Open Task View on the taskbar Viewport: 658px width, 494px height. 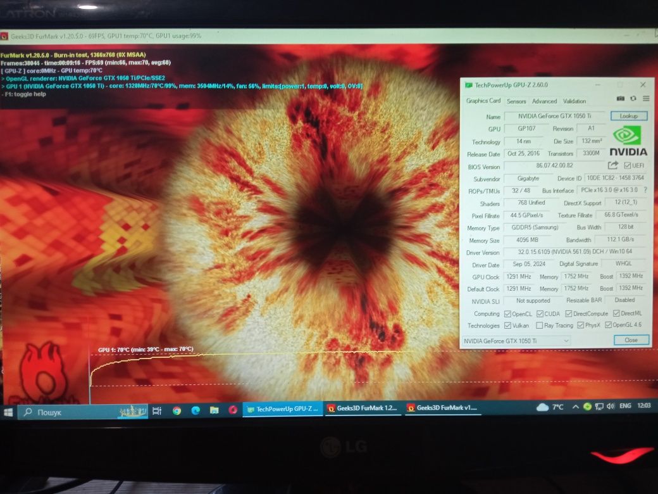pos(157,411)
